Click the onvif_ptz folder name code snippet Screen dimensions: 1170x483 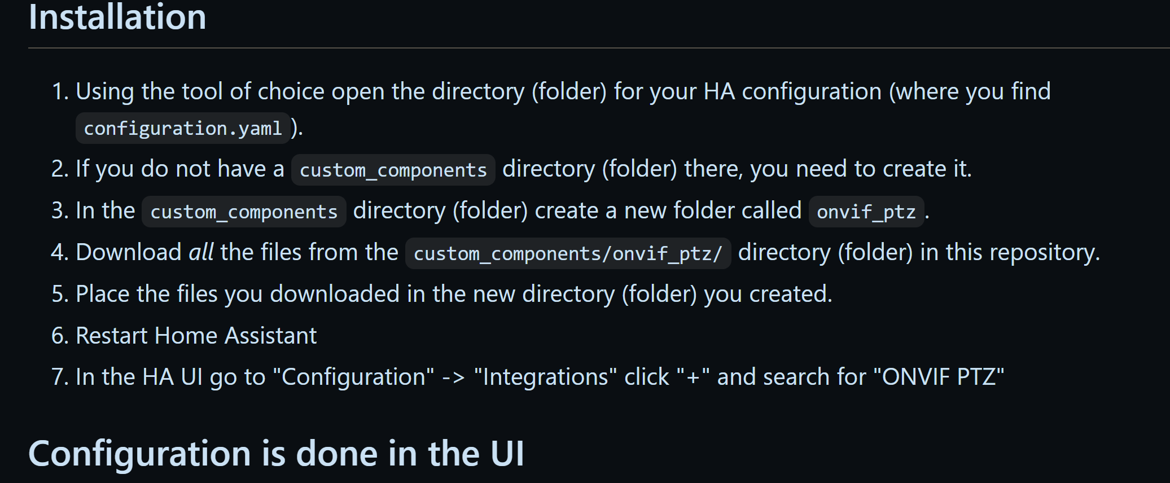866,212
